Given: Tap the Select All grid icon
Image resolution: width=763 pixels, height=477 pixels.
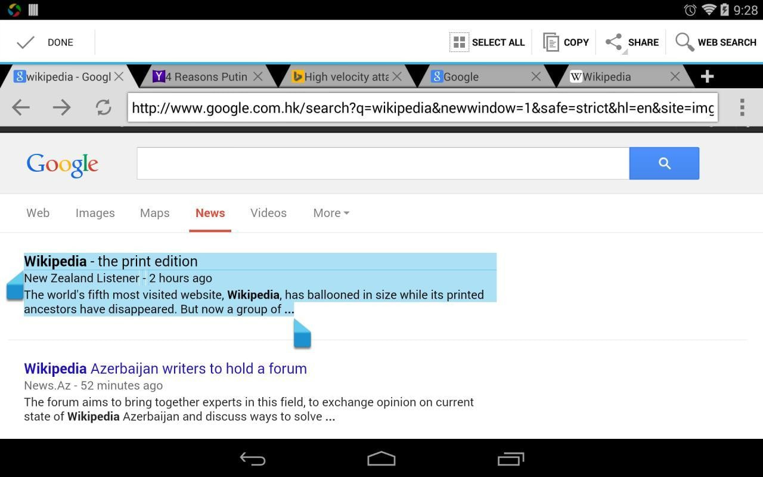Looking at the screenshot, I should [x=459, y=42].
